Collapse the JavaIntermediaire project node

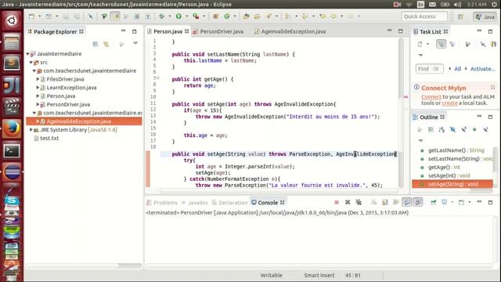click(x=28, y=54)
